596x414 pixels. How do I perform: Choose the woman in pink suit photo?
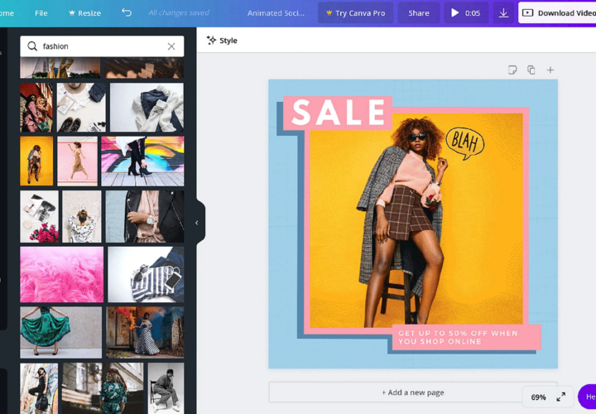(36, 108)
